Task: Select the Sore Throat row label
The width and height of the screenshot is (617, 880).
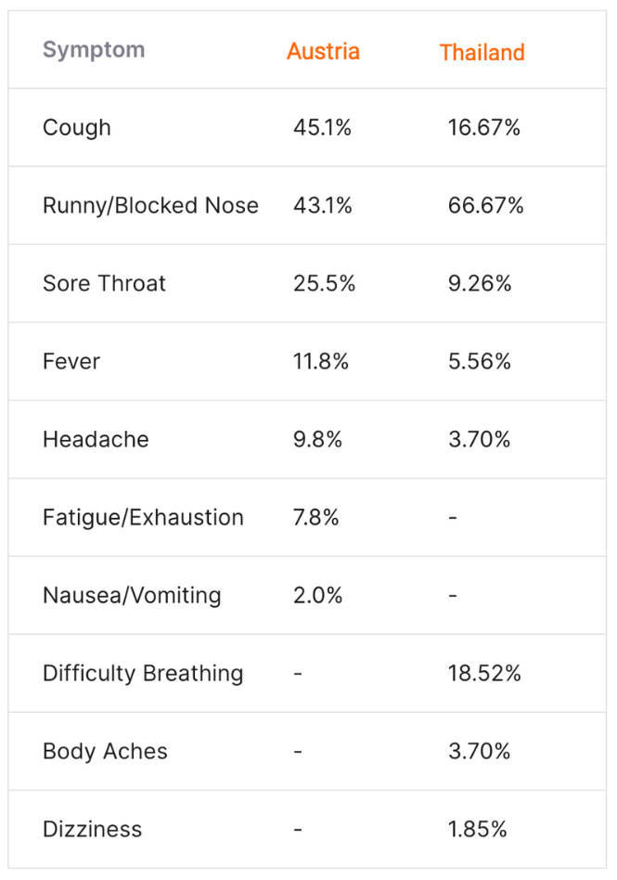Action: click(104, 284)
